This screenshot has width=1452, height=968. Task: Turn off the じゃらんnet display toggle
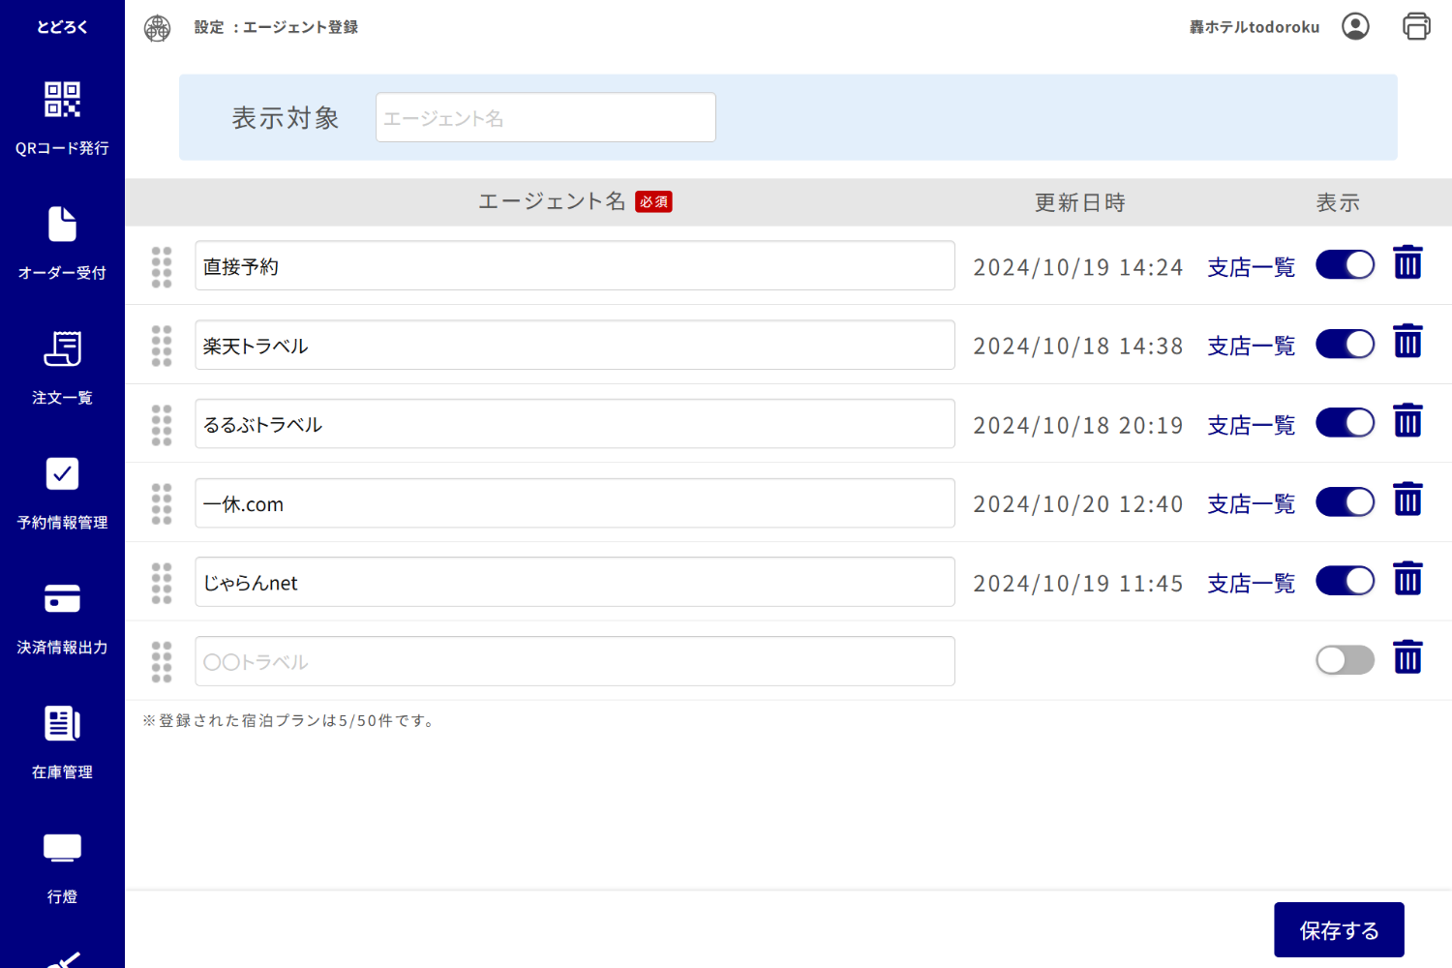(1345, 580)
